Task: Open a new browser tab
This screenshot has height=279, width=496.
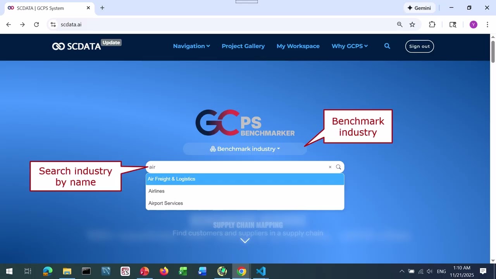Action: [102, 8]
